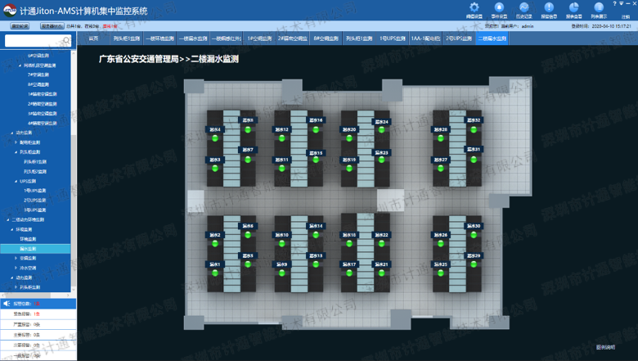Screen dimensions: 638x361
Task: Click green indicator of leak sensor 漏水4
Action: 215,138
